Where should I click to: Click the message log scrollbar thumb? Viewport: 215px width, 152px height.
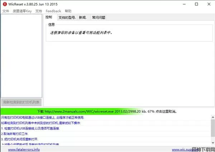tap(213, 128)
